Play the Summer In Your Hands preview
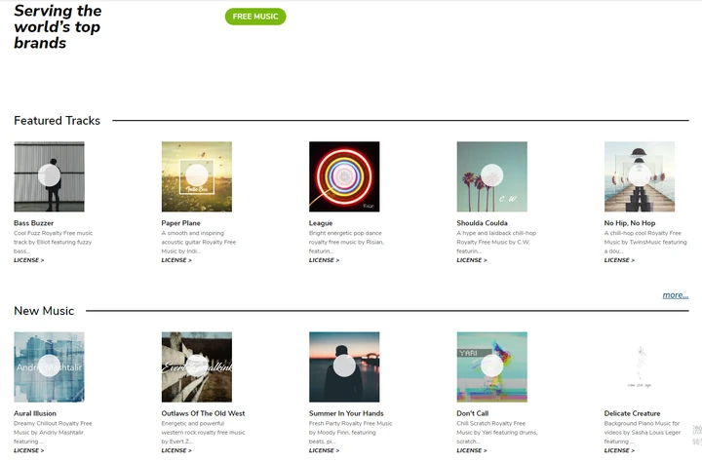Viewport: 702px width, 462px height. [x=344, y=366]
